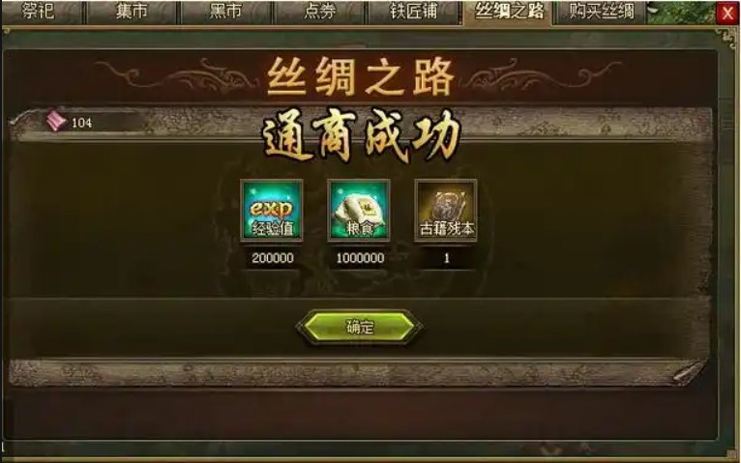Select the exp 经验值 reward icon
Screen dimensions: 741x463
pyautogui.click(x=272, y=210)
